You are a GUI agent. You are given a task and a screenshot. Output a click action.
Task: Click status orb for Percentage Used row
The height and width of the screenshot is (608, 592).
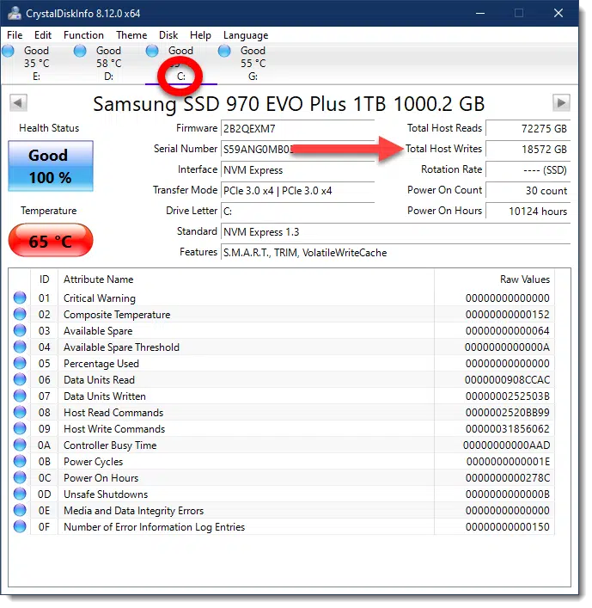[x=20, y=363]
